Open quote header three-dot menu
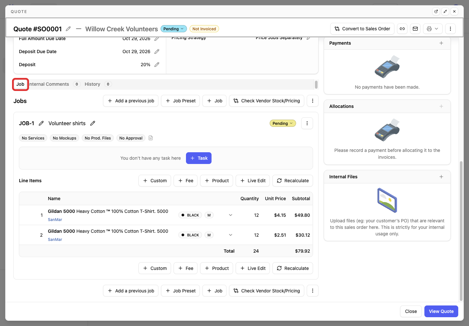Screen dimensions: 469x326 [450, 29]
